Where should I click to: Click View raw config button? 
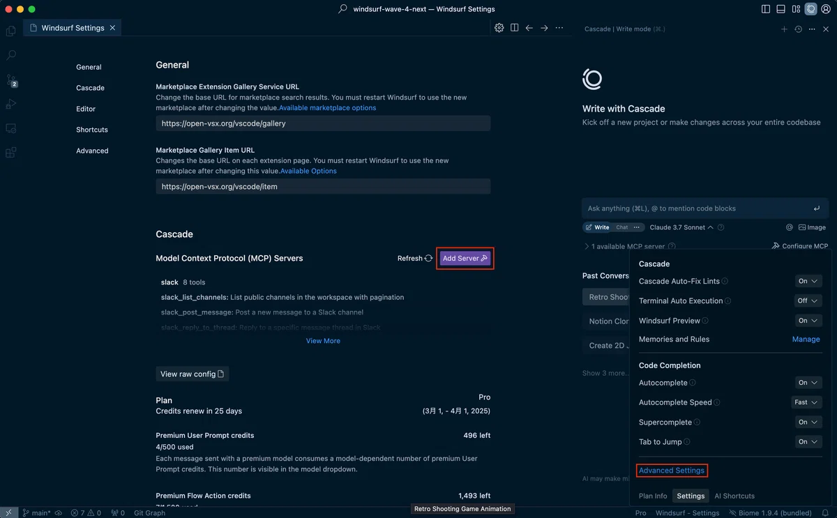193,374
